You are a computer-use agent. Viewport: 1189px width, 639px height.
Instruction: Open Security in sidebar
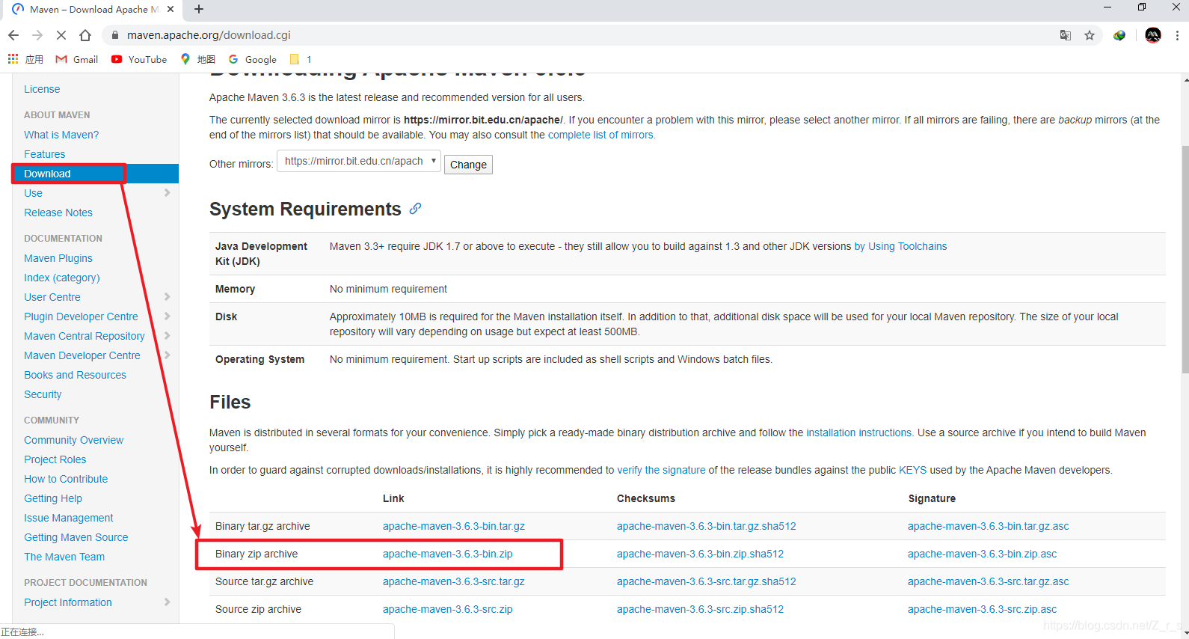[x=43, y=394]
